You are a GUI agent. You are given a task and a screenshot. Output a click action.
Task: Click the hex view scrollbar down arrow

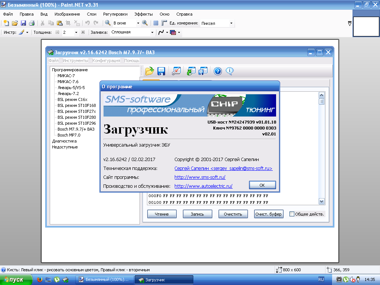(322, 201)
